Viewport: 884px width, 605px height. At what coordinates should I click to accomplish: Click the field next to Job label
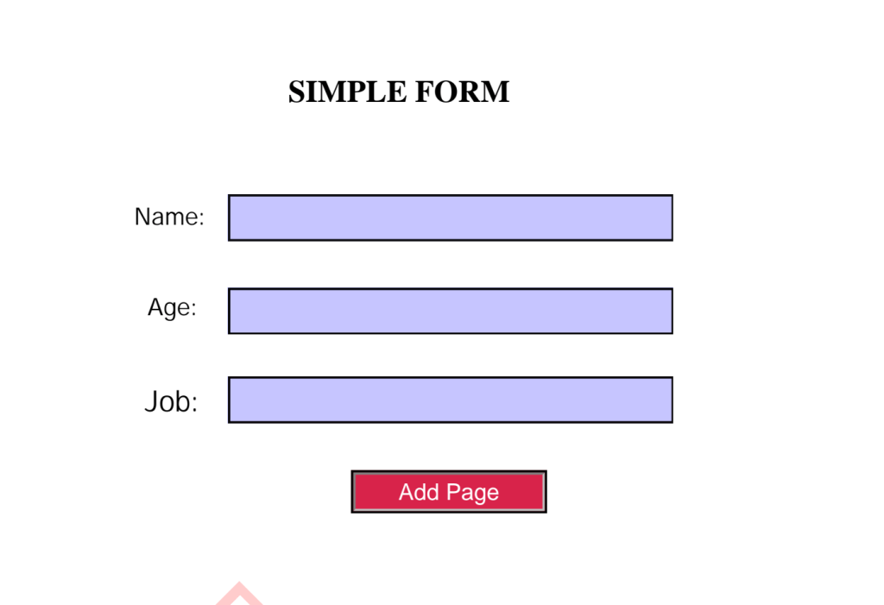pyautogui.click(x=451, y=400)
